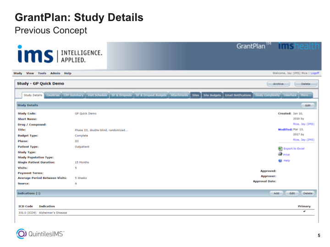Click Rice, Jay (IMS) under Modified
The width and height of the screenshot is (330, 247).
[303, 140]
